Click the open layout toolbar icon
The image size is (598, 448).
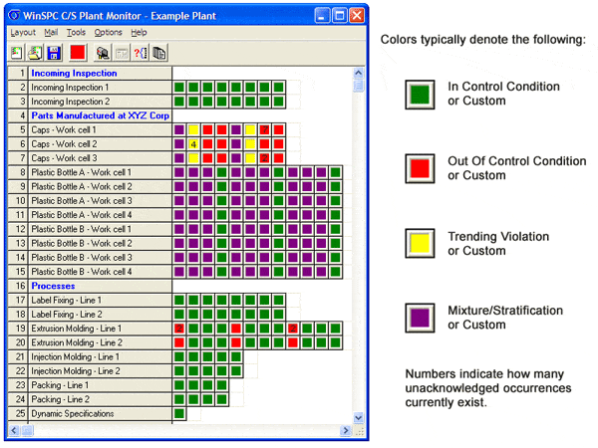(35, 52)
